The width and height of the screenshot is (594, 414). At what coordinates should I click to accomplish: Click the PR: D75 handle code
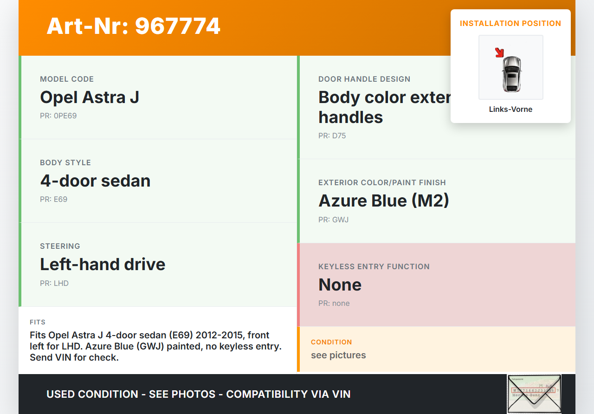point(332,136)
